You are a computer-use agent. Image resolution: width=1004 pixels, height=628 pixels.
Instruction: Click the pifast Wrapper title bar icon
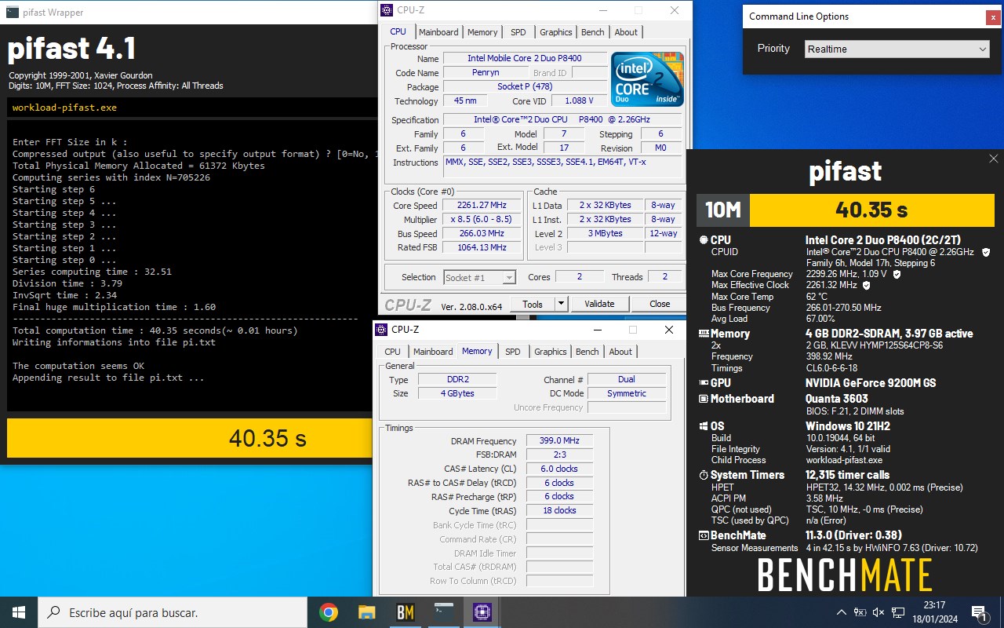[13, 13]
